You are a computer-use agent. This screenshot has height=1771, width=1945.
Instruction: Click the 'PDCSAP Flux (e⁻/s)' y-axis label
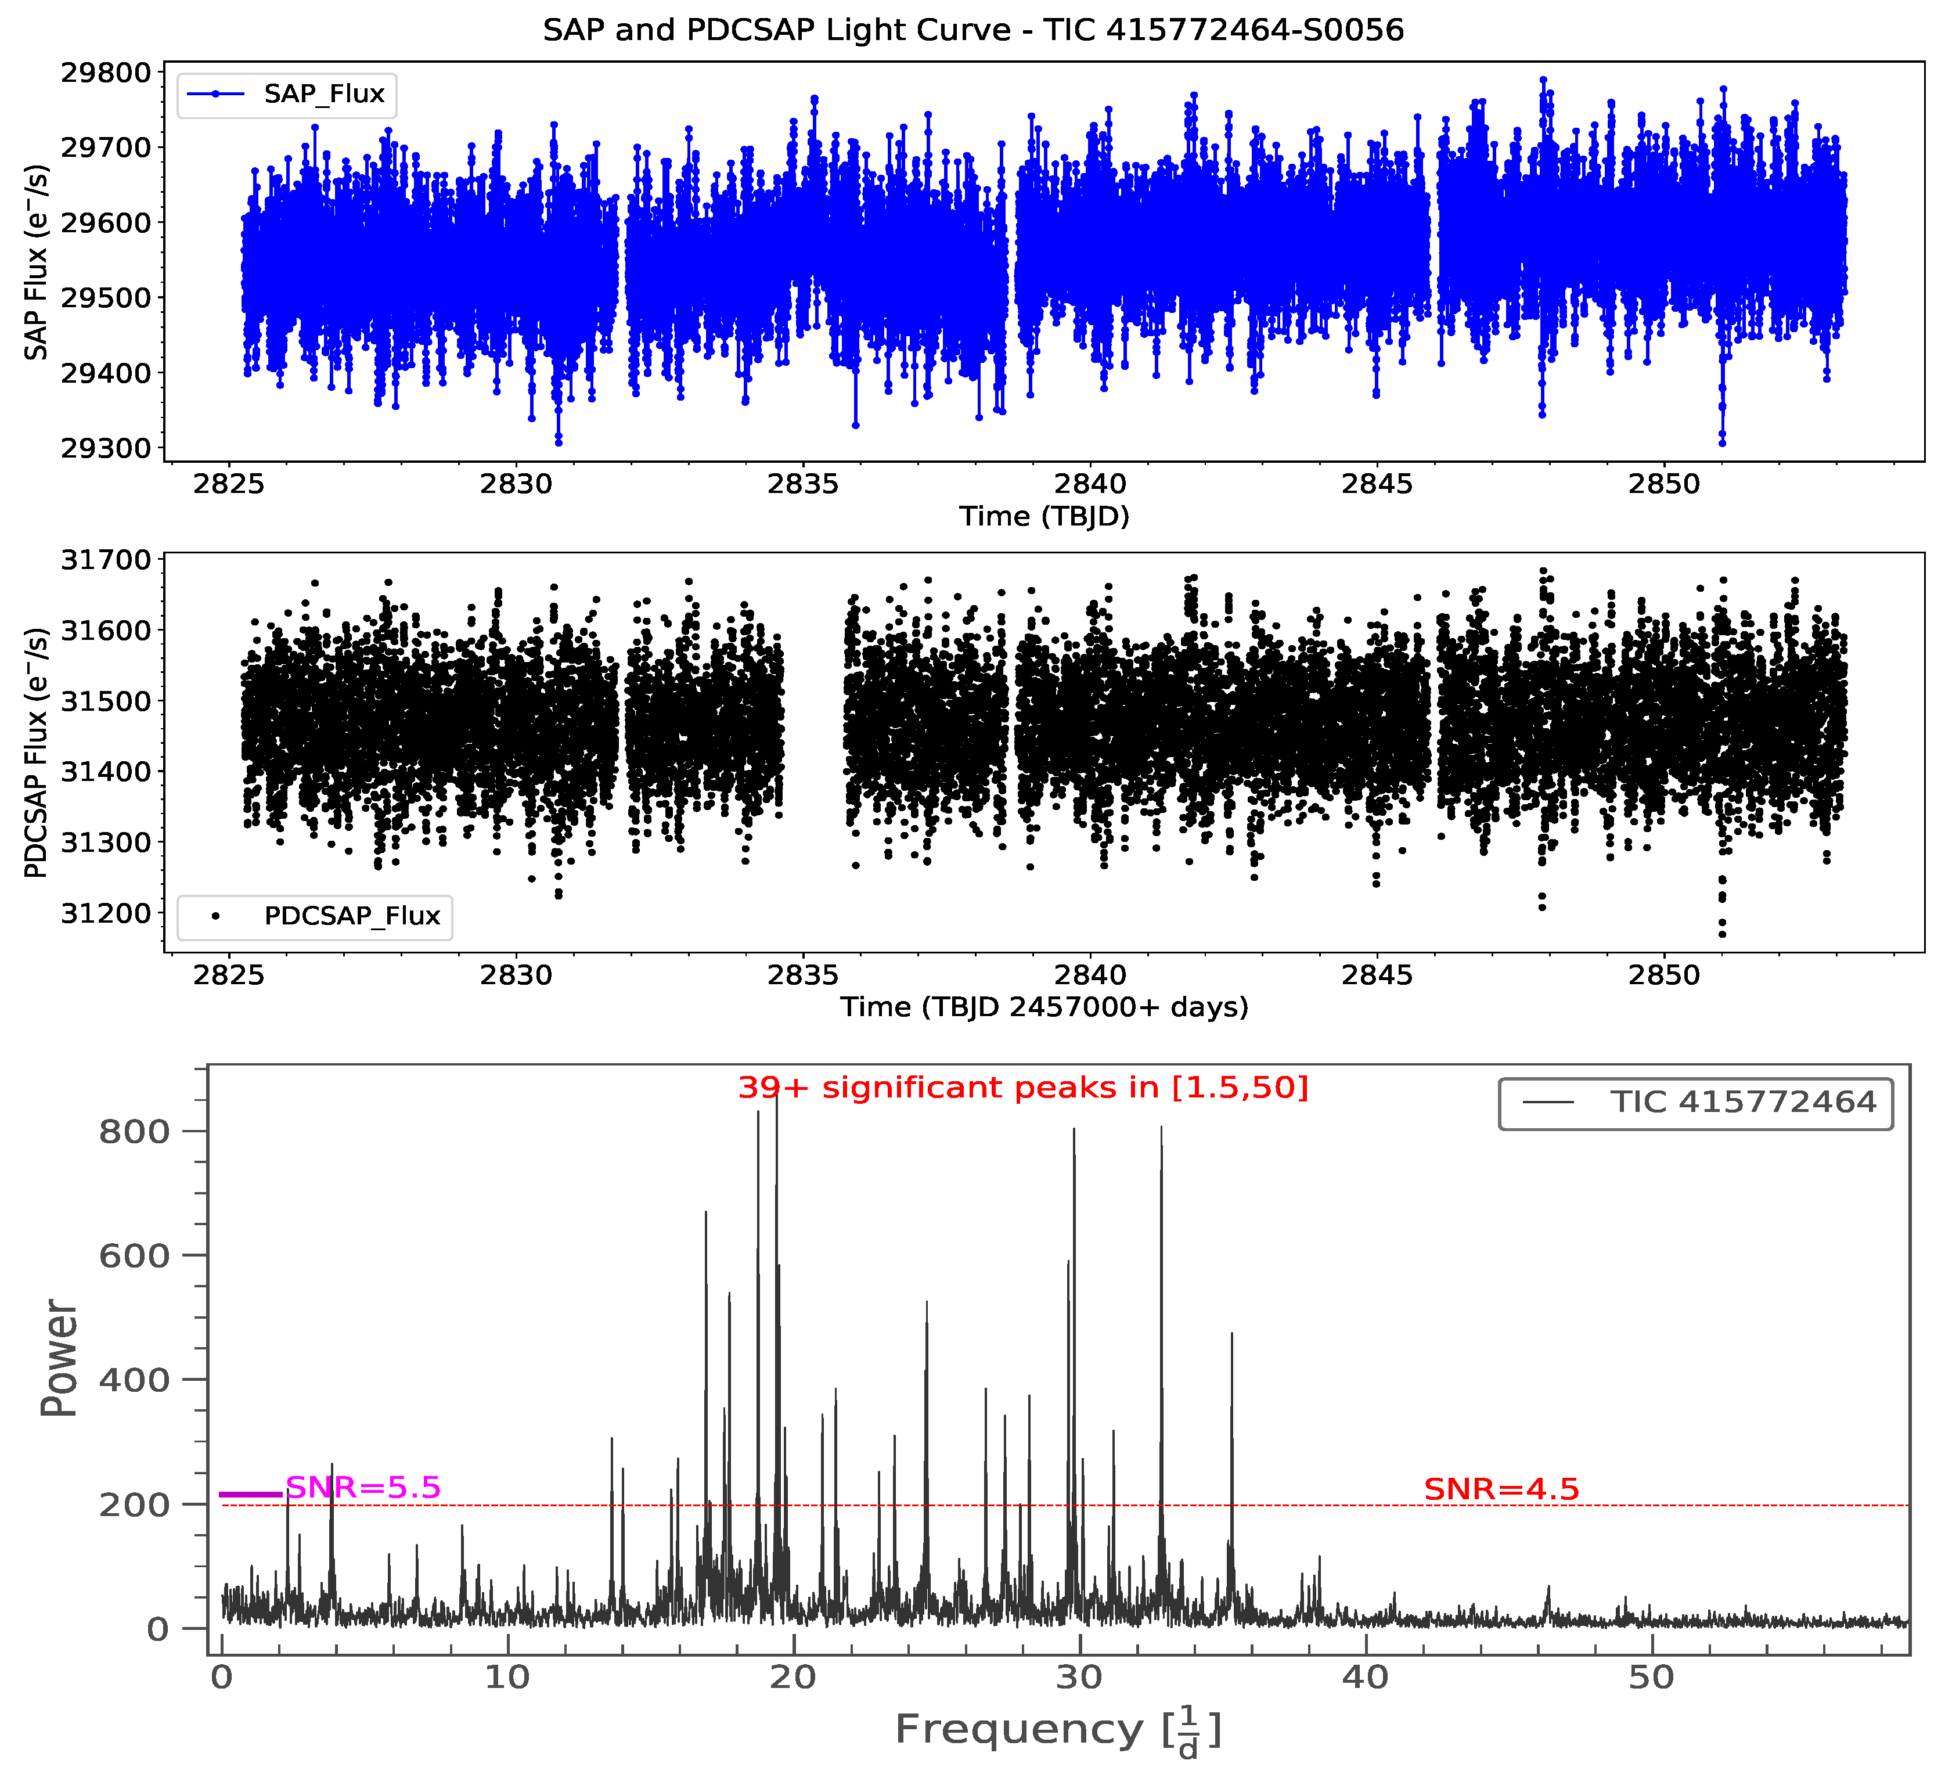(x=35, y=753)
